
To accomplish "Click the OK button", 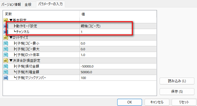I will tap(130, 102).
